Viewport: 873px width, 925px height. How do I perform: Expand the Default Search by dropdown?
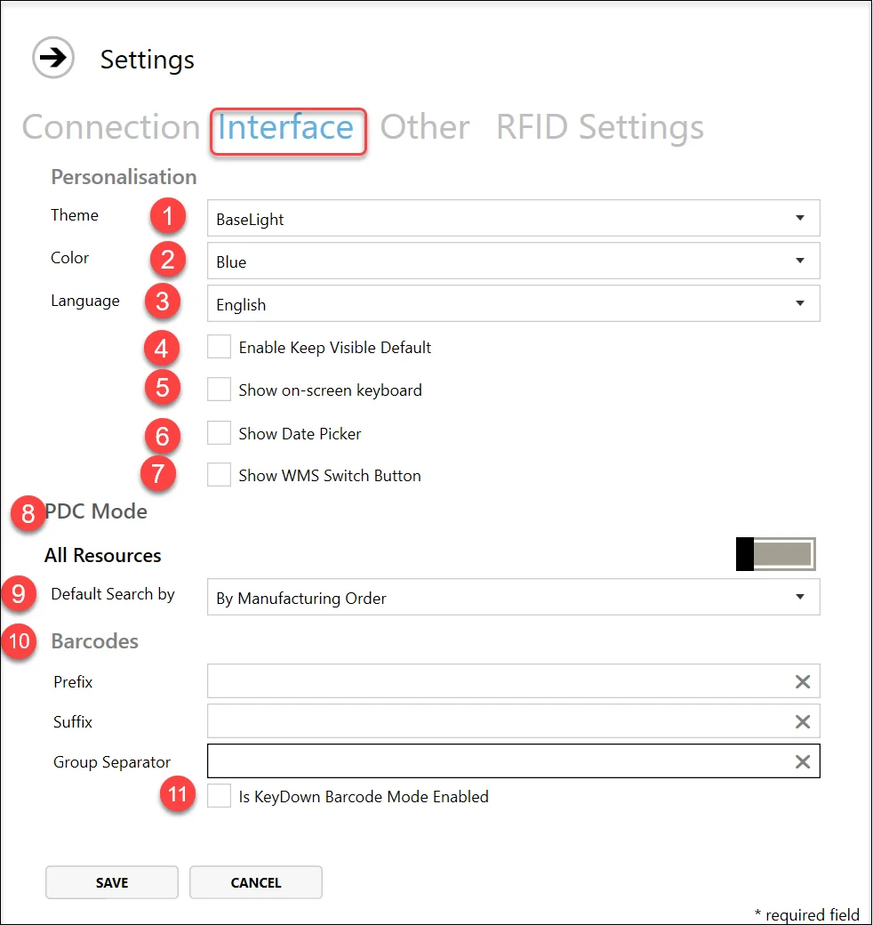tap(513, 598)
